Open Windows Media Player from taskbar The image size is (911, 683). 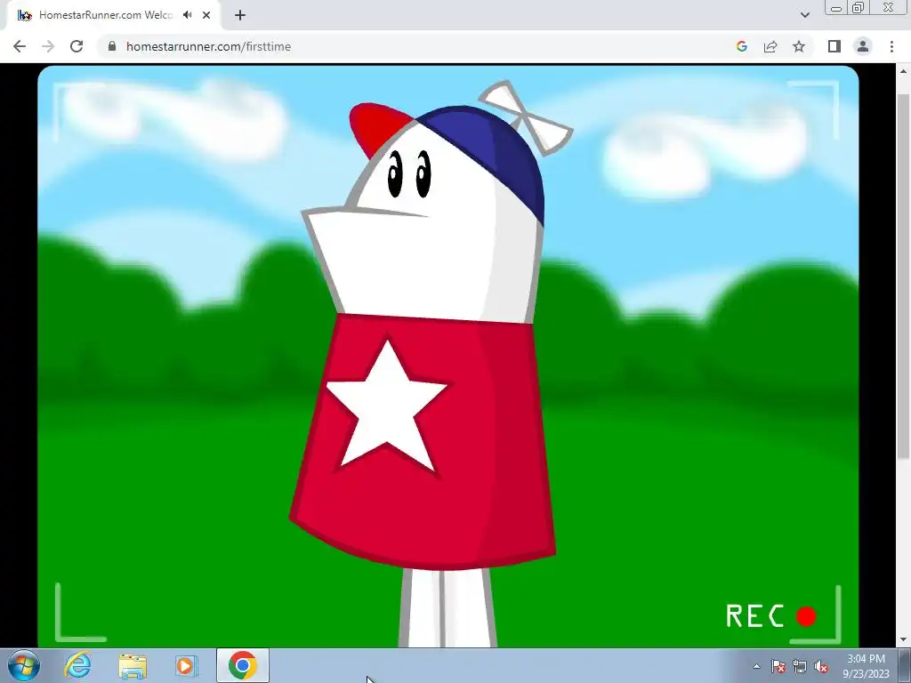tap(187, 665)
